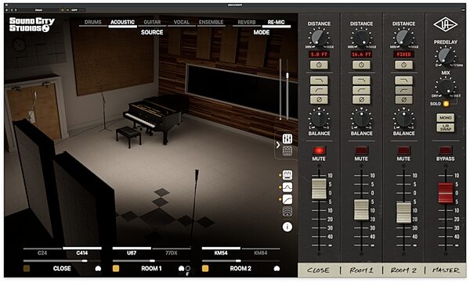
Task: Select the DRUMS source tab
Action: click(x=93, y=22)
